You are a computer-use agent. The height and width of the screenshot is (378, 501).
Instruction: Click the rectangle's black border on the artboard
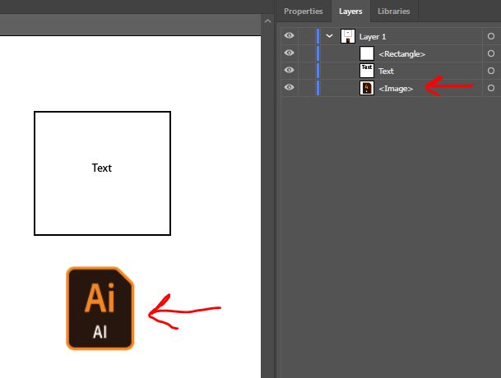102,112
